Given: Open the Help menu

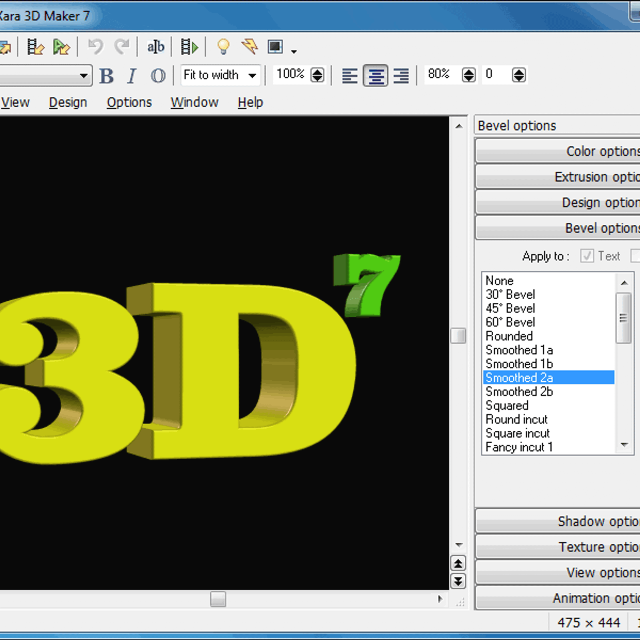Looking at the screenshot, I should (250, 102).
